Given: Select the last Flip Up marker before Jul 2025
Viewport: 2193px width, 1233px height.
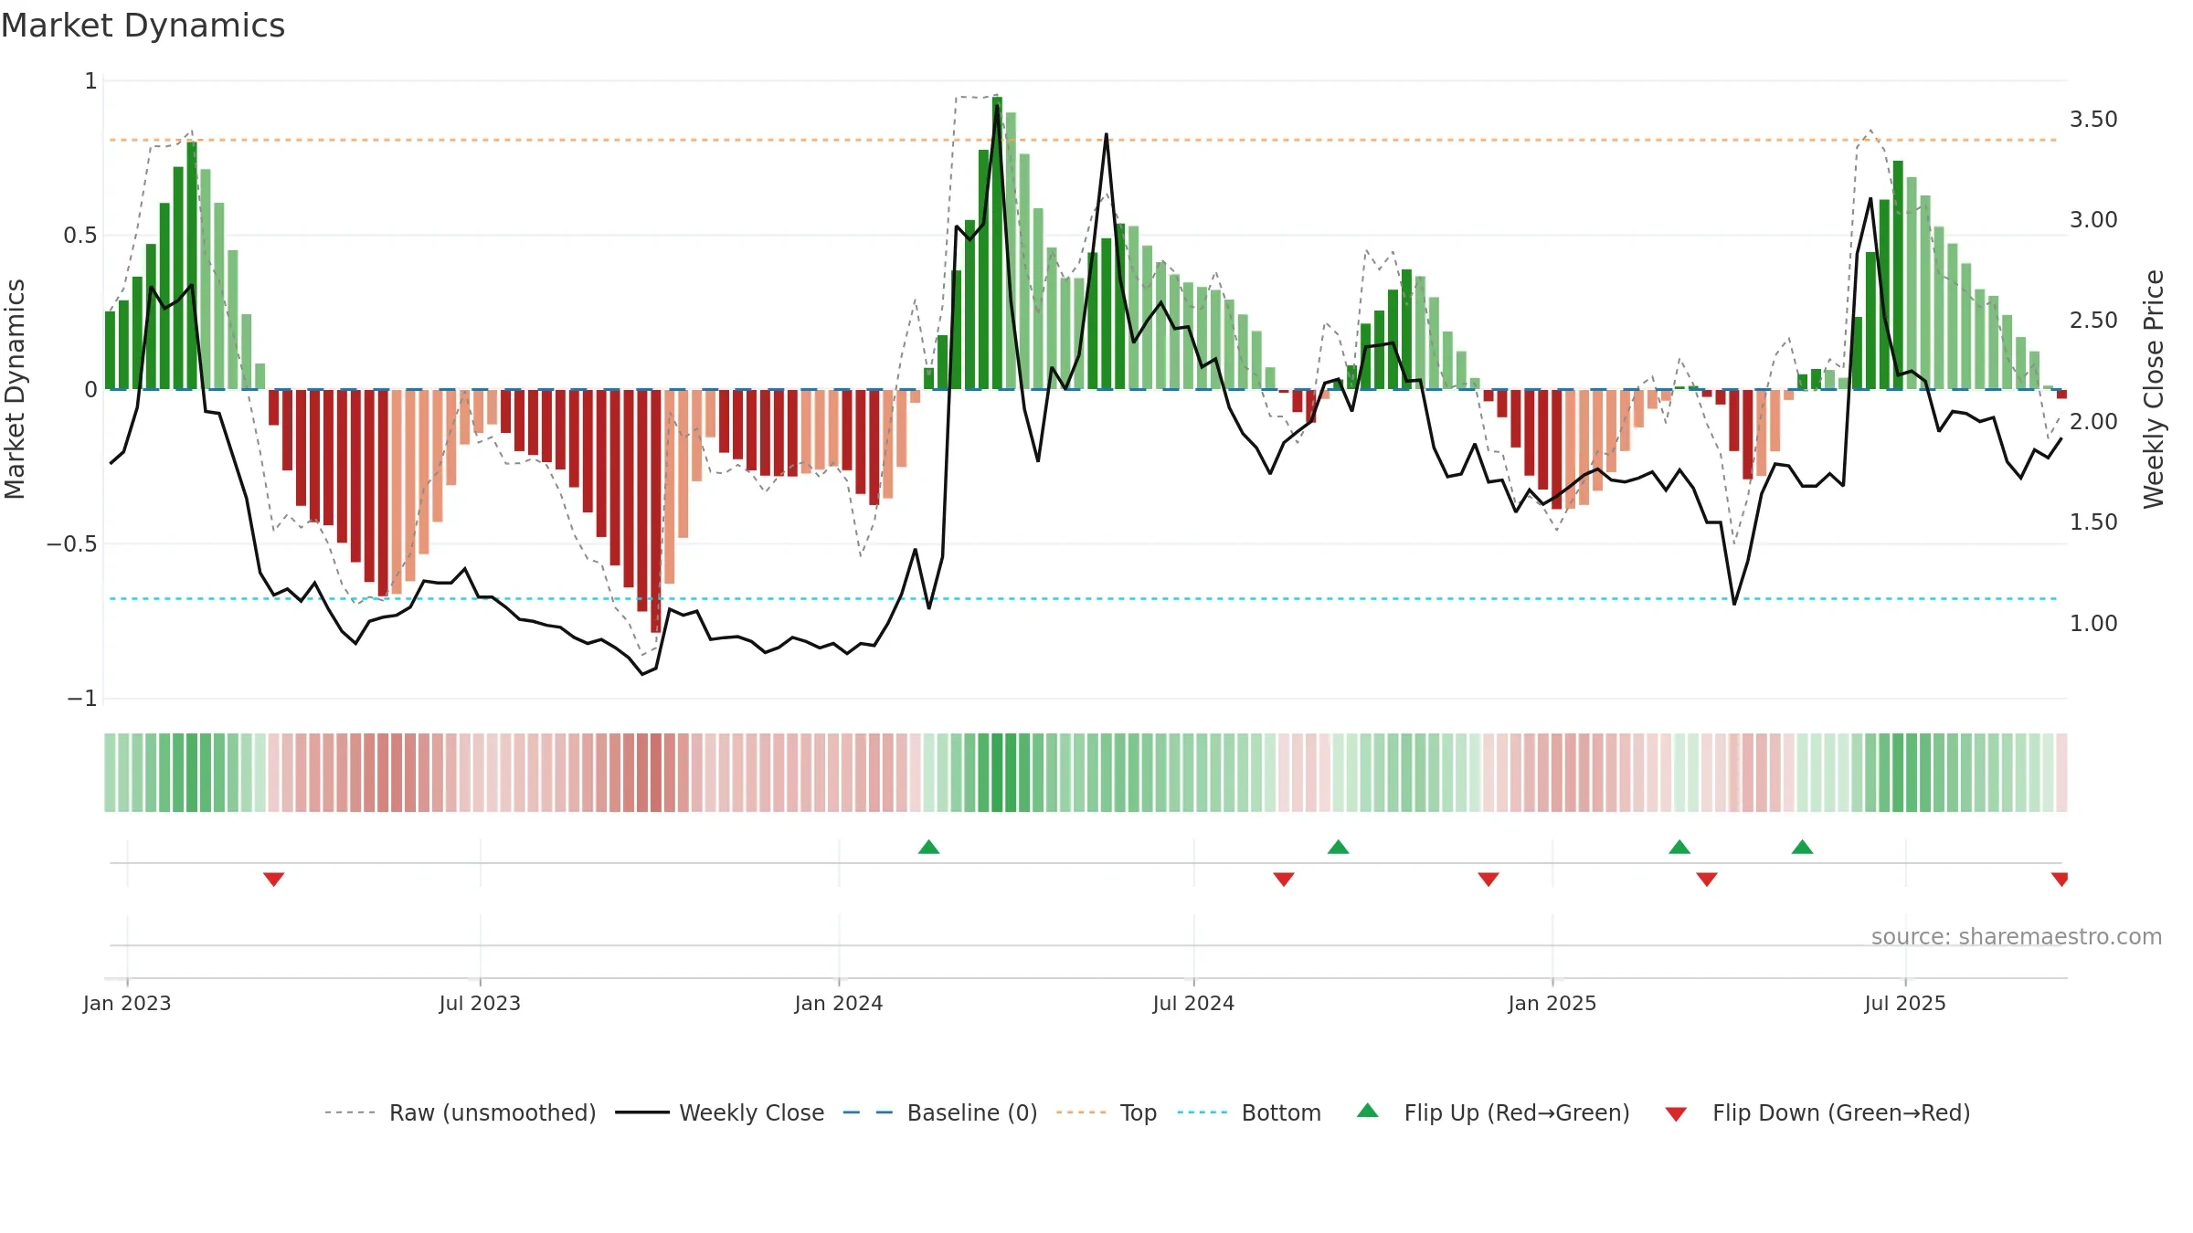Looking at the screenshot, I should [x=1802, y=847].
